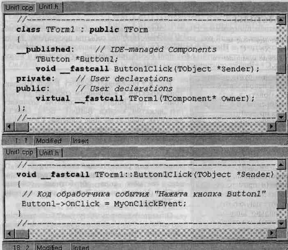288x250 pixels.
Task: Click lower editor vertical scrollbar thumb
Action: point(281,200)
